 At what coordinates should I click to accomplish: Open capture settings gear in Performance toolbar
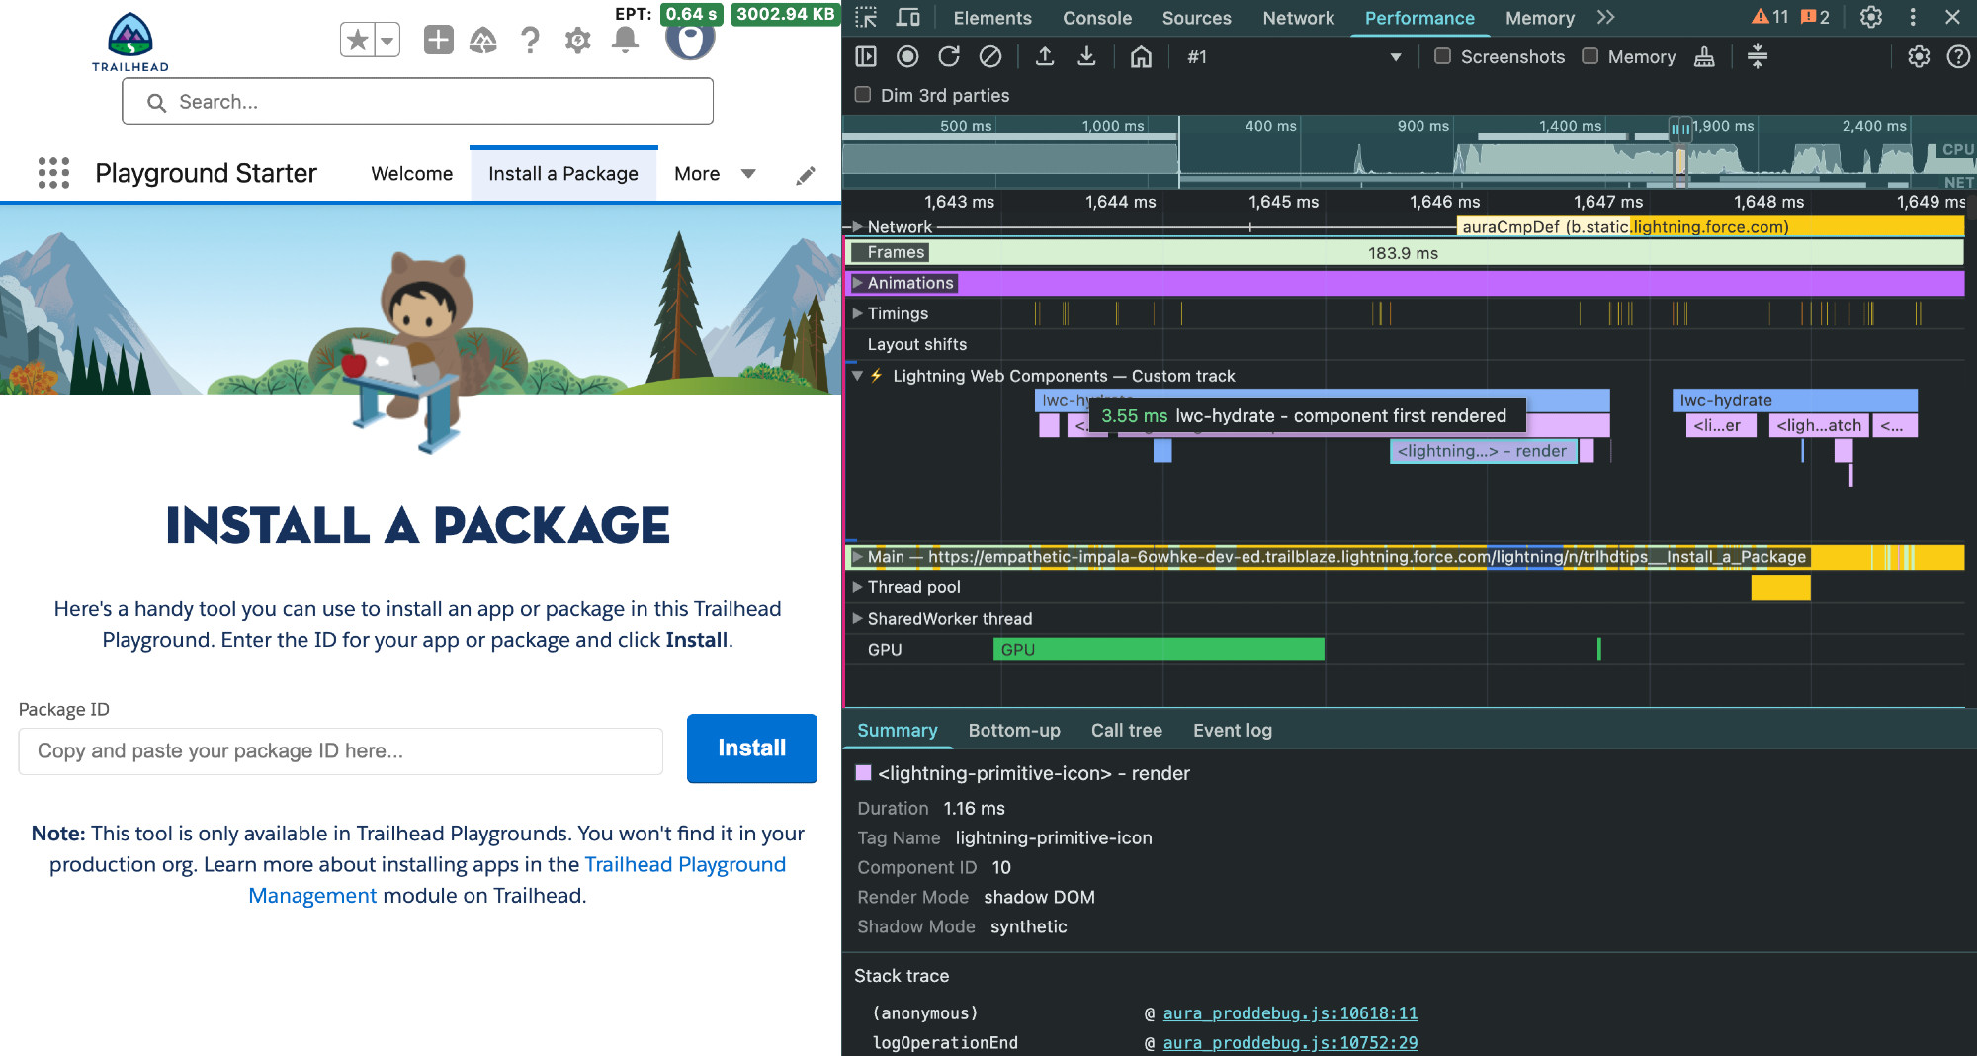click(x=1919, y=56)
